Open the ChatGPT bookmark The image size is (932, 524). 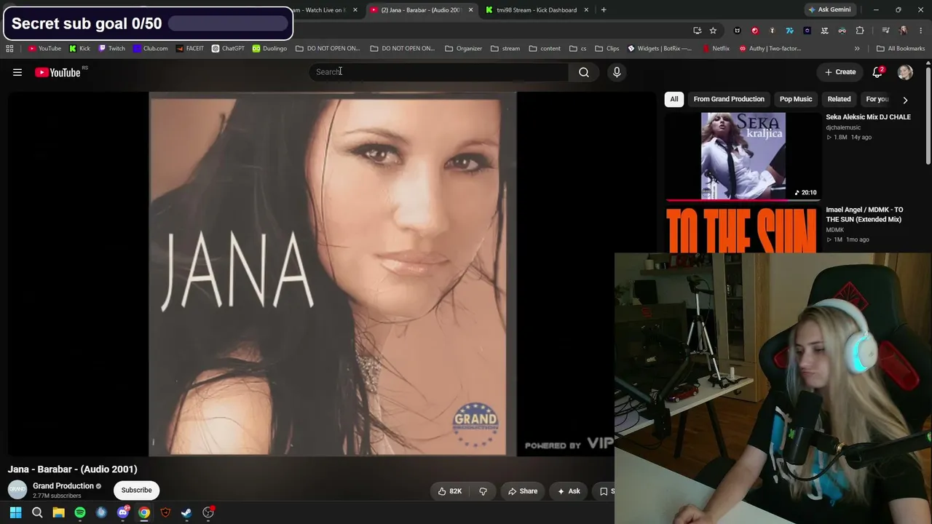(x=228, y=49)
